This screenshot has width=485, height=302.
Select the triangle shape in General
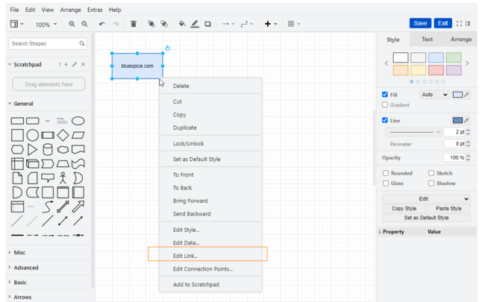click(x=32, y=150)
